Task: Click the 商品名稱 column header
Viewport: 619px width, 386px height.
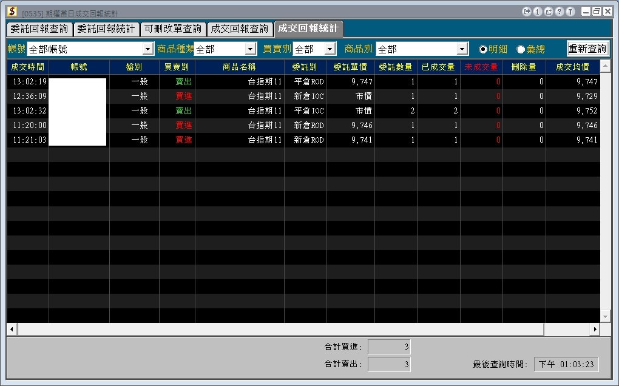Action: (x=240, y=67)
